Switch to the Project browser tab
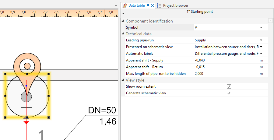 pyautogui.click(x=175, y=5)
